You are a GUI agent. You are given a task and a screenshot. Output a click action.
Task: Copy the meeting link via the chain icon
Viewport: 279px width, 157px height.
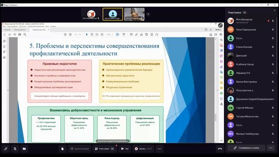pos(6,149)
